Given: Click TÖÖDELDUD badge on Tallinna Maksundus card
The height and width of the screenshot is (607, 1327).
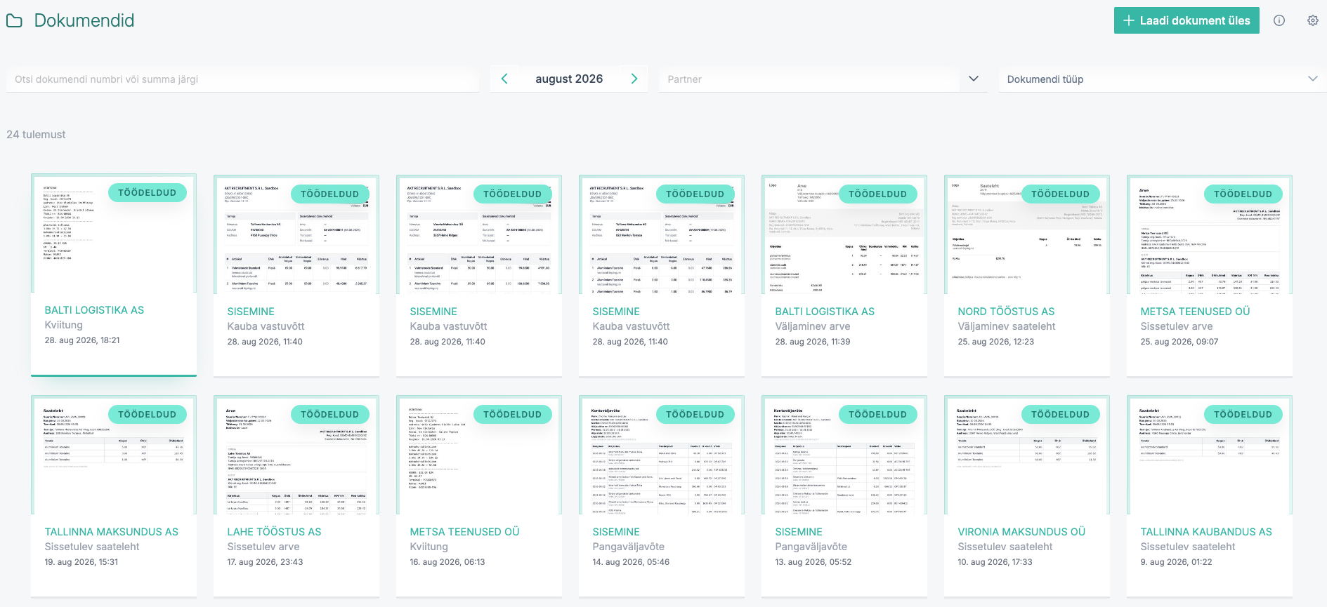Looking at the screenshot, I should (147, 414).
